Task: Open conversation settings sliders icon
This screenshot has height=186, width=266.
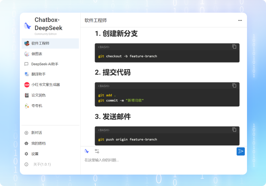Action: 97,151
